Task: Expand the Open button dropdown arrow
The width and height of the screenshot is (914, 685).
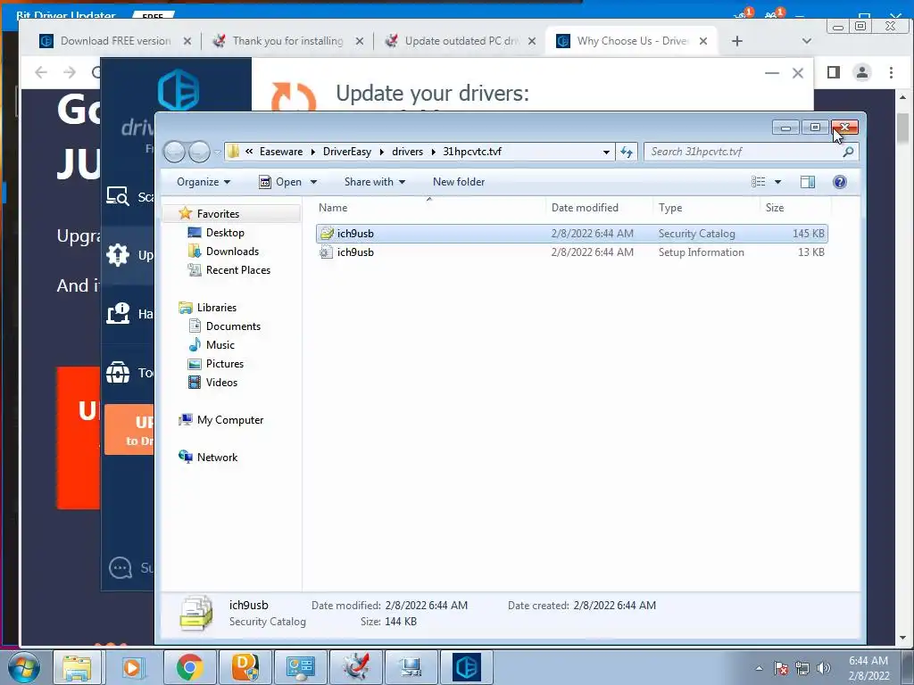Action: [313, 182]
